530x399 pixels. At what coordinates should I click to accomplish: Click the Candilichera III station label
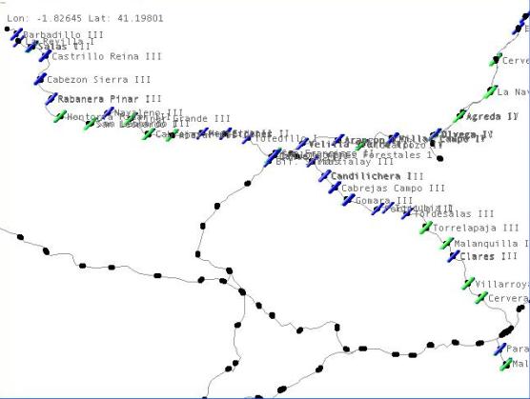point(377,176)
